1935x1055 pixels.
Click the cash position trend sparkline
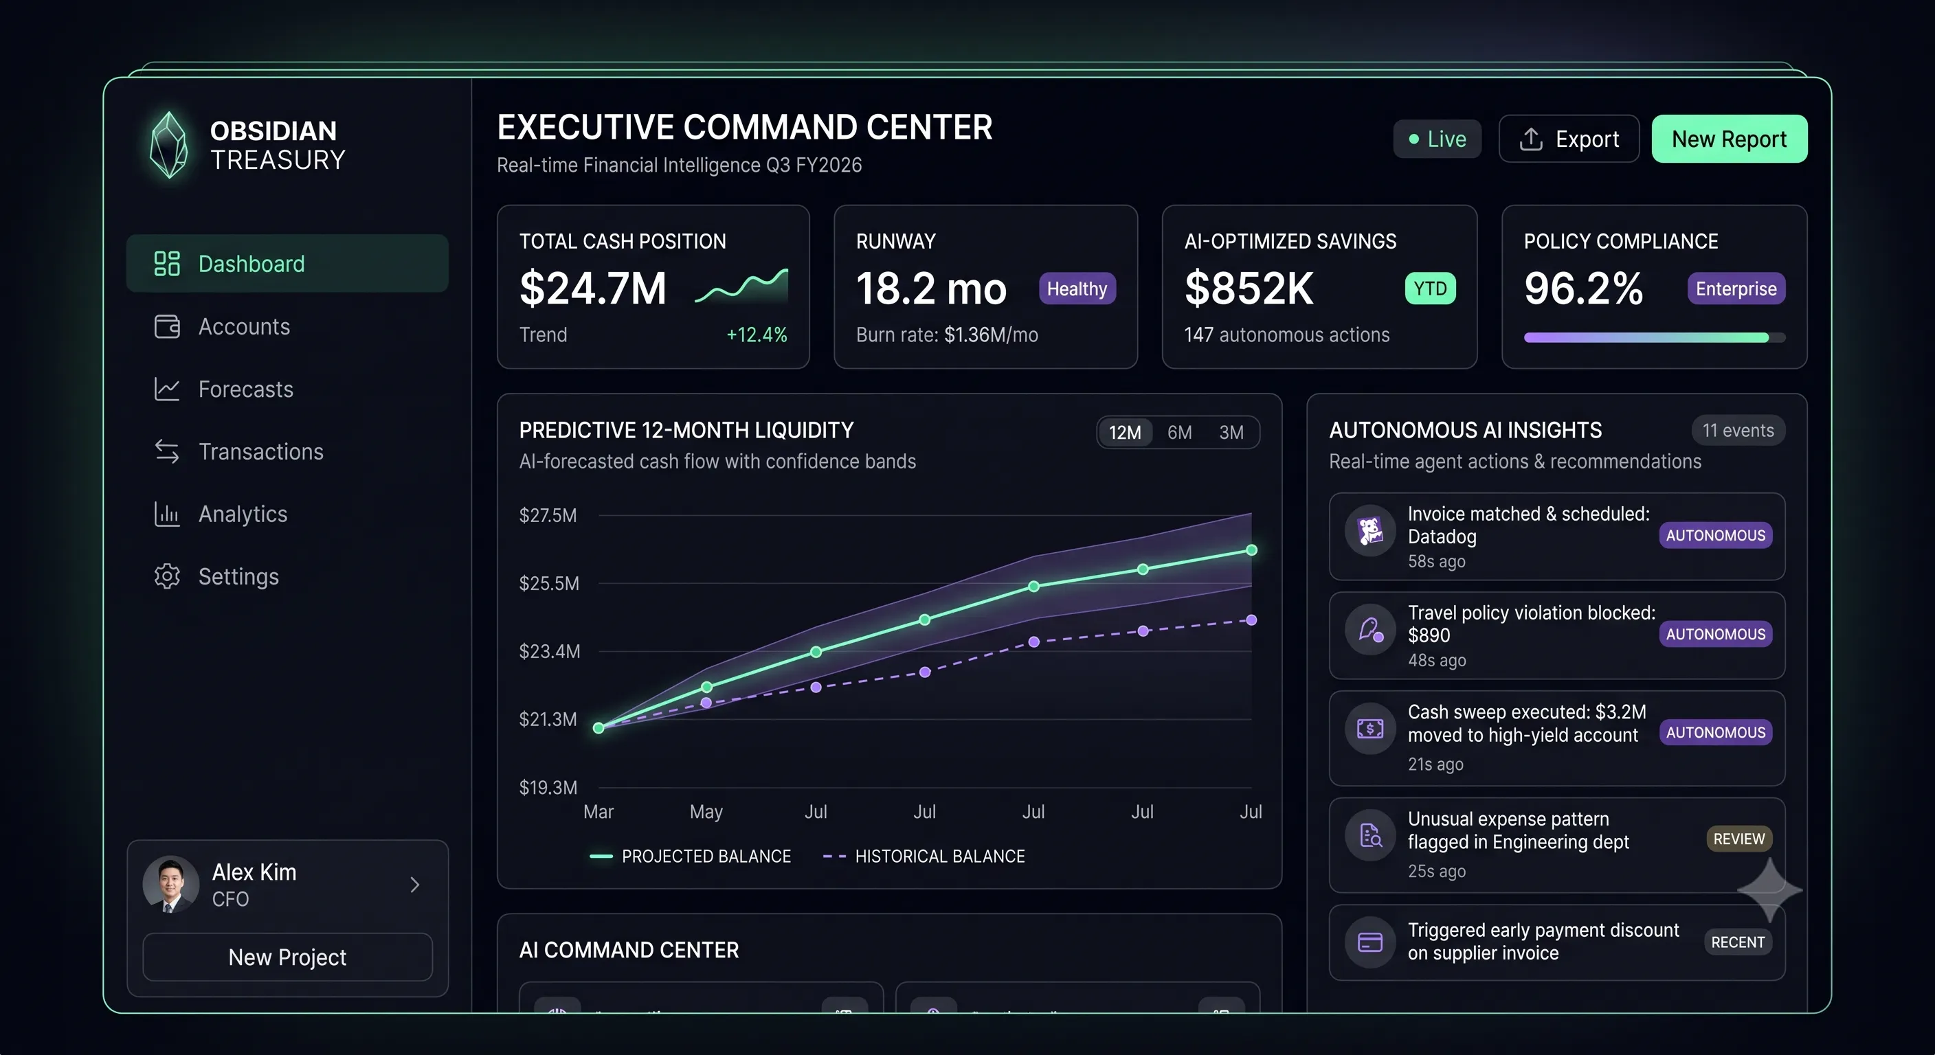click(x=741, y=285)
